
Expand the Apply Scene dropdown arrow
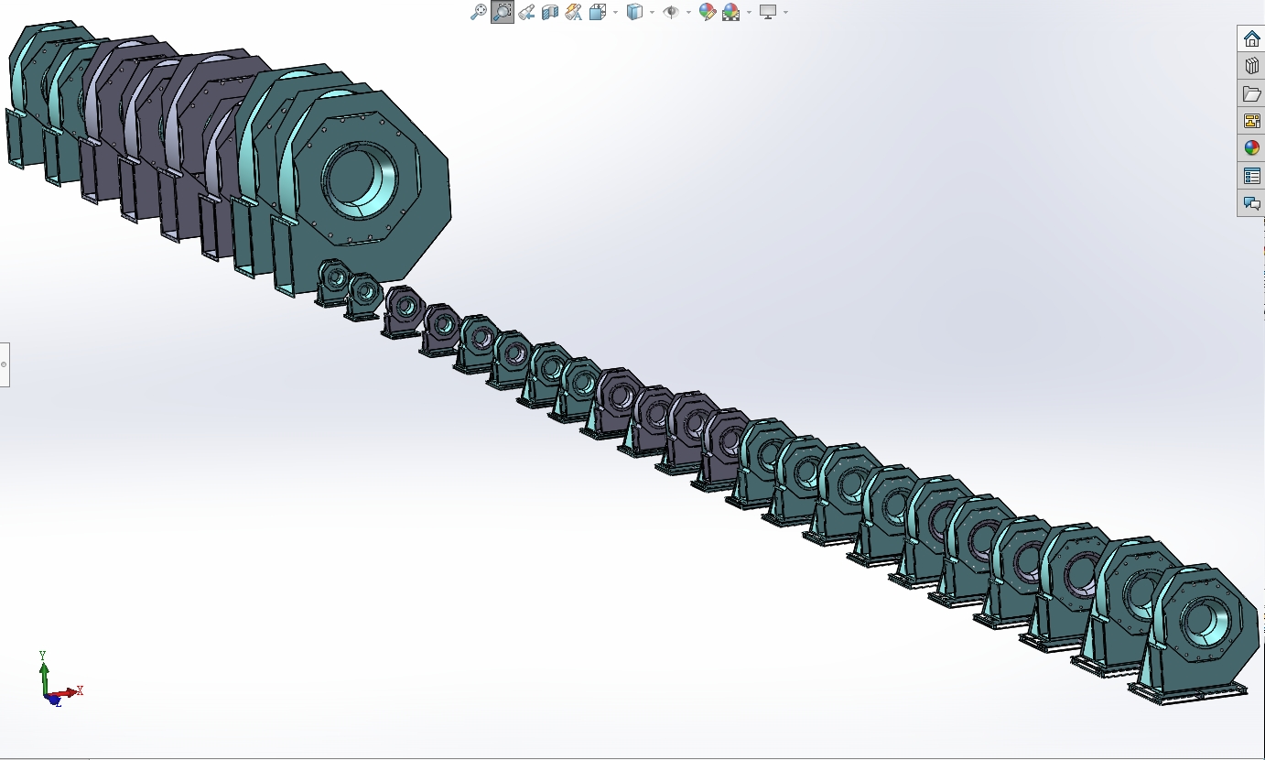(749, 12)
